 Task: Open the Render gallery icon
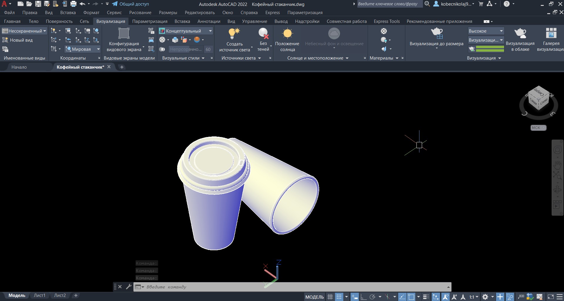click(x=551, y=33)
